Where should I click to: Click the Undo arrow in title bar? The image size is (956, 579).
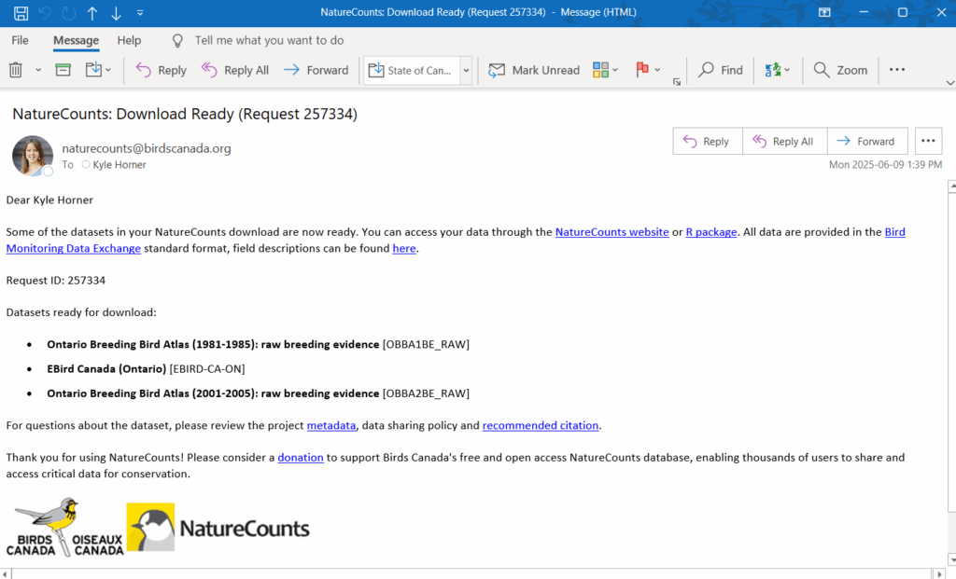tap(45, 13)
